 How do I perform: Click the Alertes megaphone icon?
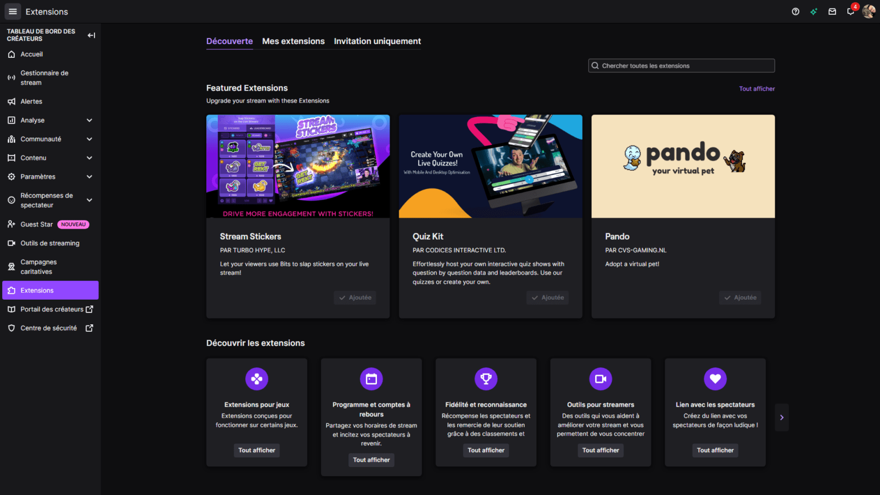point(11,101)
